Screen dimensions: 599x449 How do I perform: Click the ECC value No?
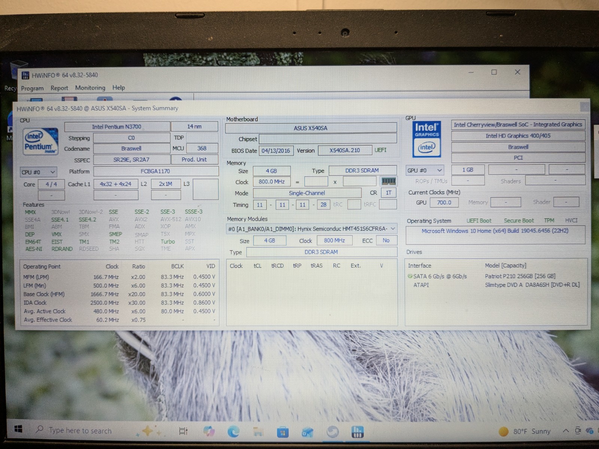point(386,240)
